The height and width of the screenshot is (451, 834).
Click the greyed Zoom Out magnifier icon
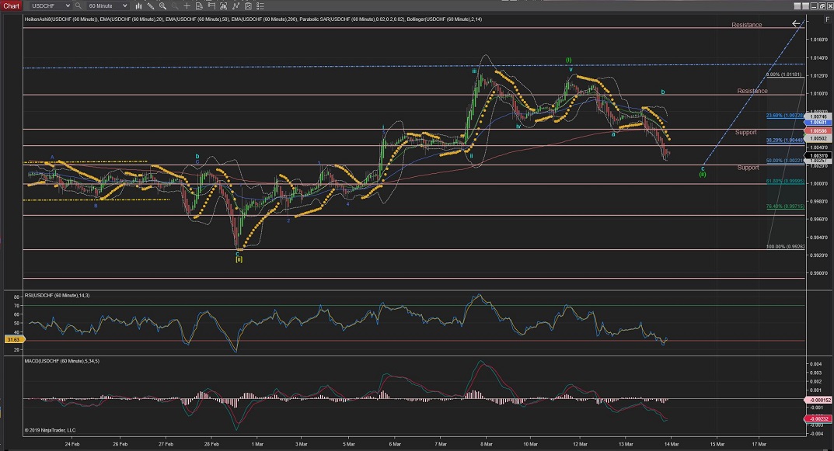pyautogui.click(x=175, y=6)
